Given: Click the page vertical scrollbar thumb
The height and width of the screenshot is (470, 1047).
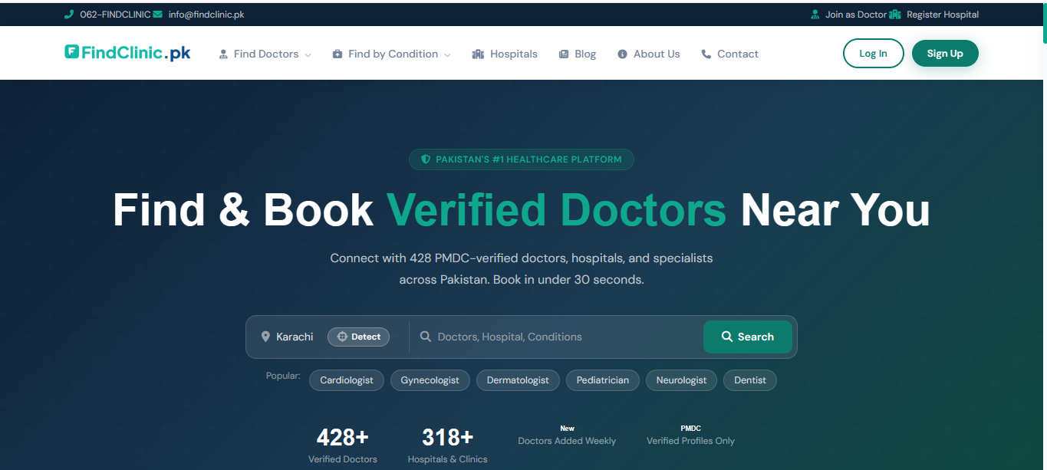Looking at the screenshot, I should click(x=1044, y=23).
